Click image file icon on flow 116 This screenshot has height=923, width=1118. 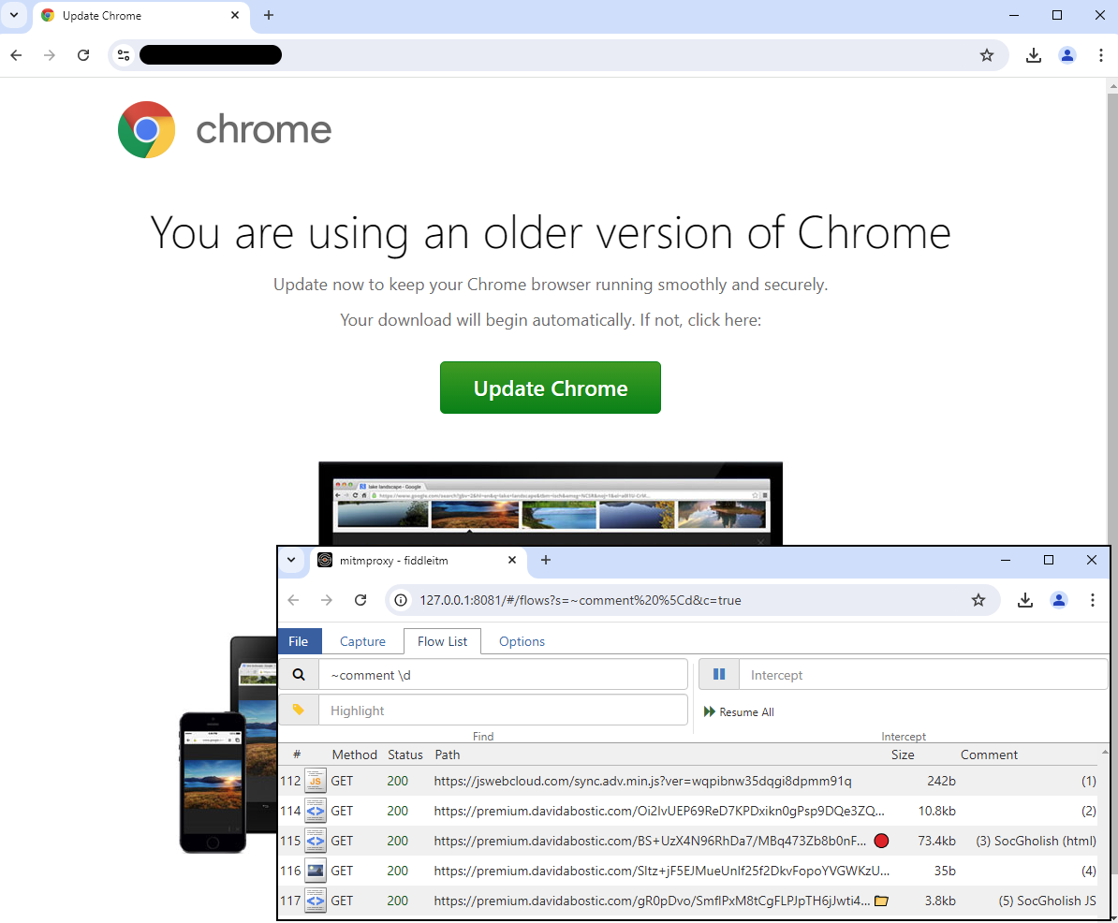click(x=316, y=871)
